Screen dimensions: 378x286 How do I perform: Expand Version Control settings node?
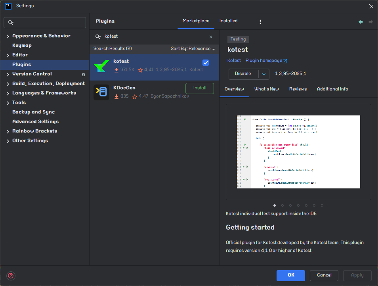pos(8,74)
